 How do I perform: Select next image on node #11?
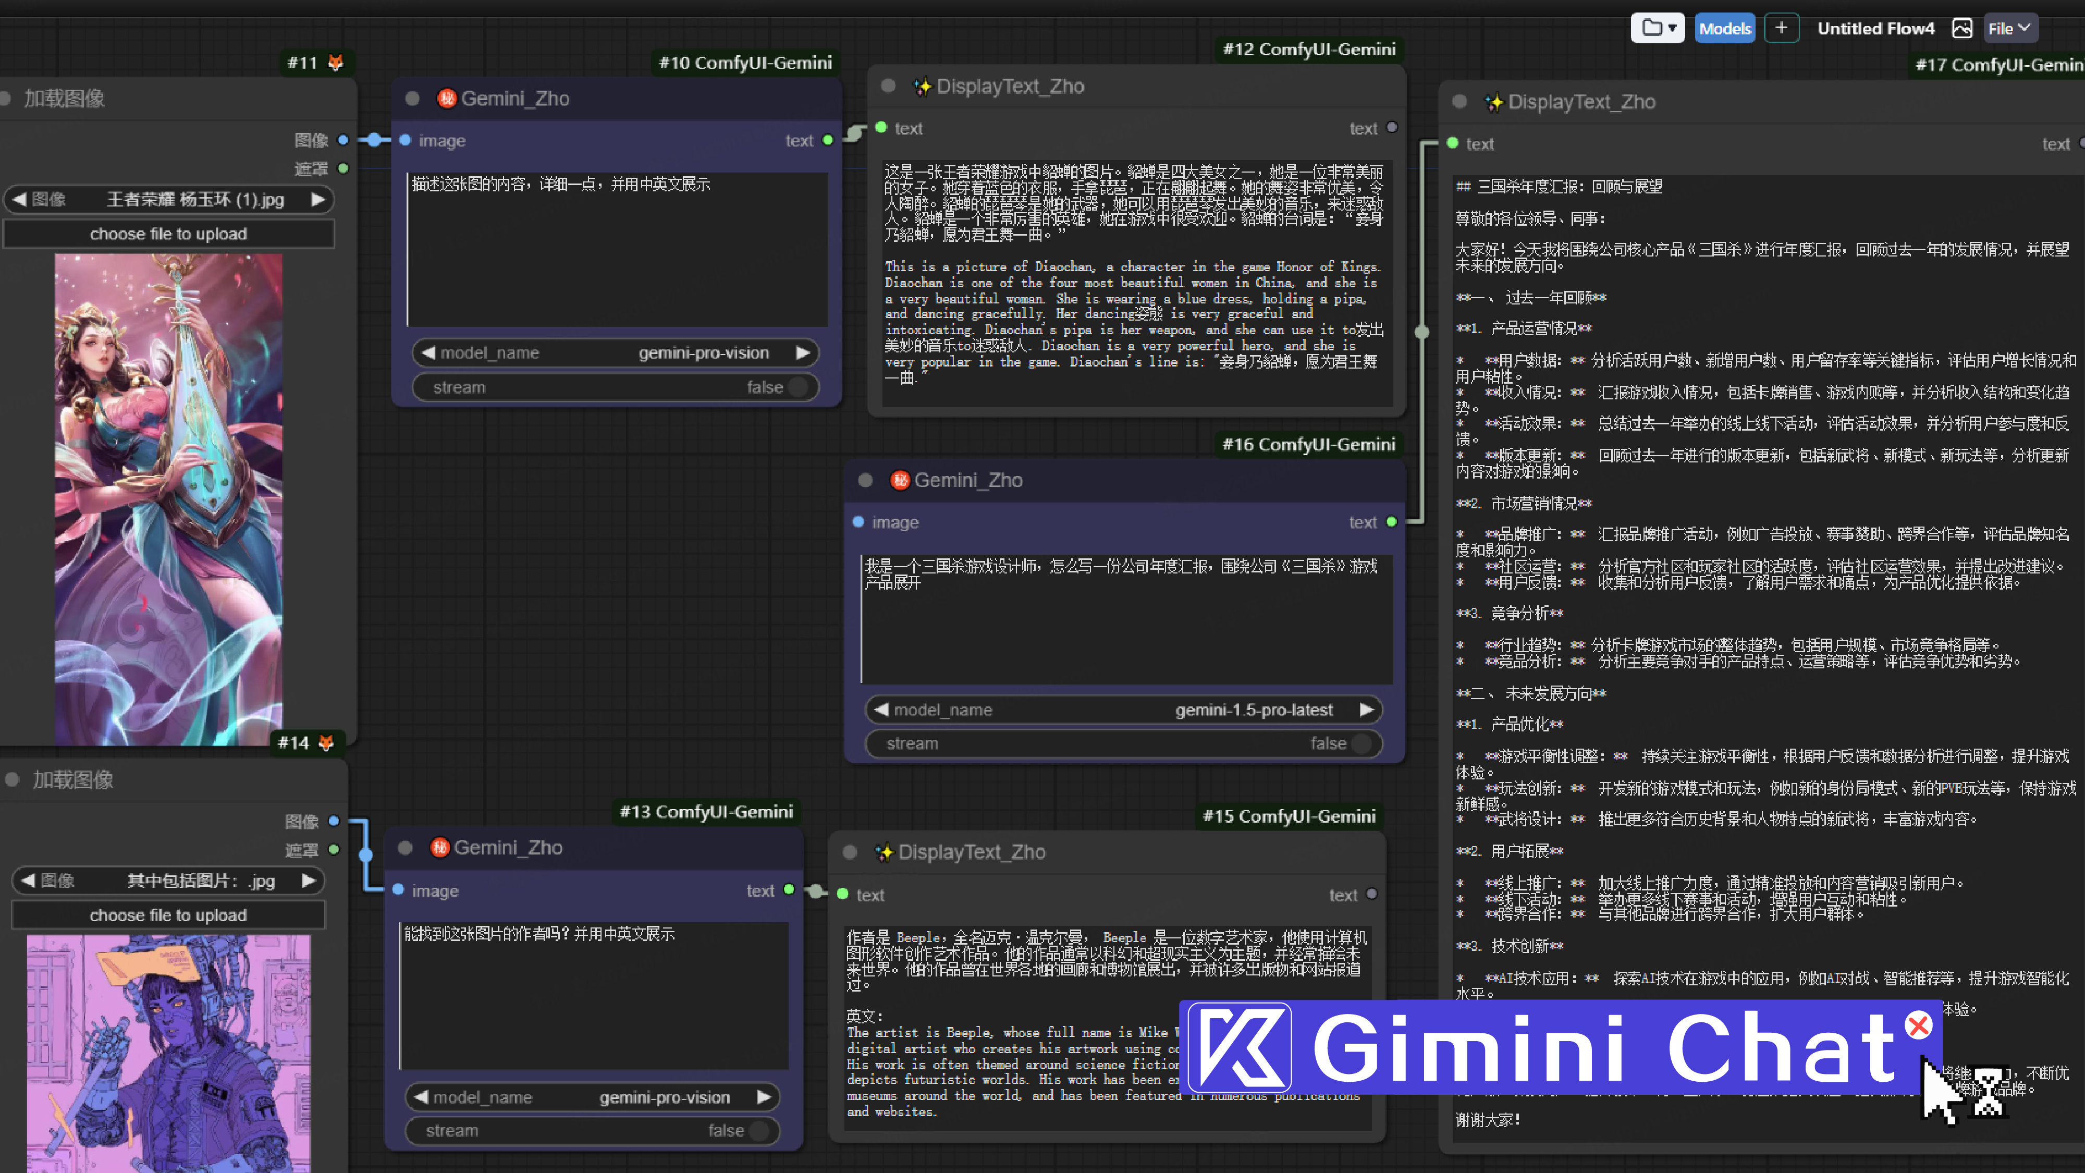(318, 199)
